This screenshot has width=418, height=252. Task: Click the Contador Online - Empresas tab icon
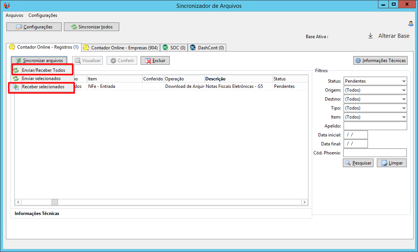tap(86, 47)
